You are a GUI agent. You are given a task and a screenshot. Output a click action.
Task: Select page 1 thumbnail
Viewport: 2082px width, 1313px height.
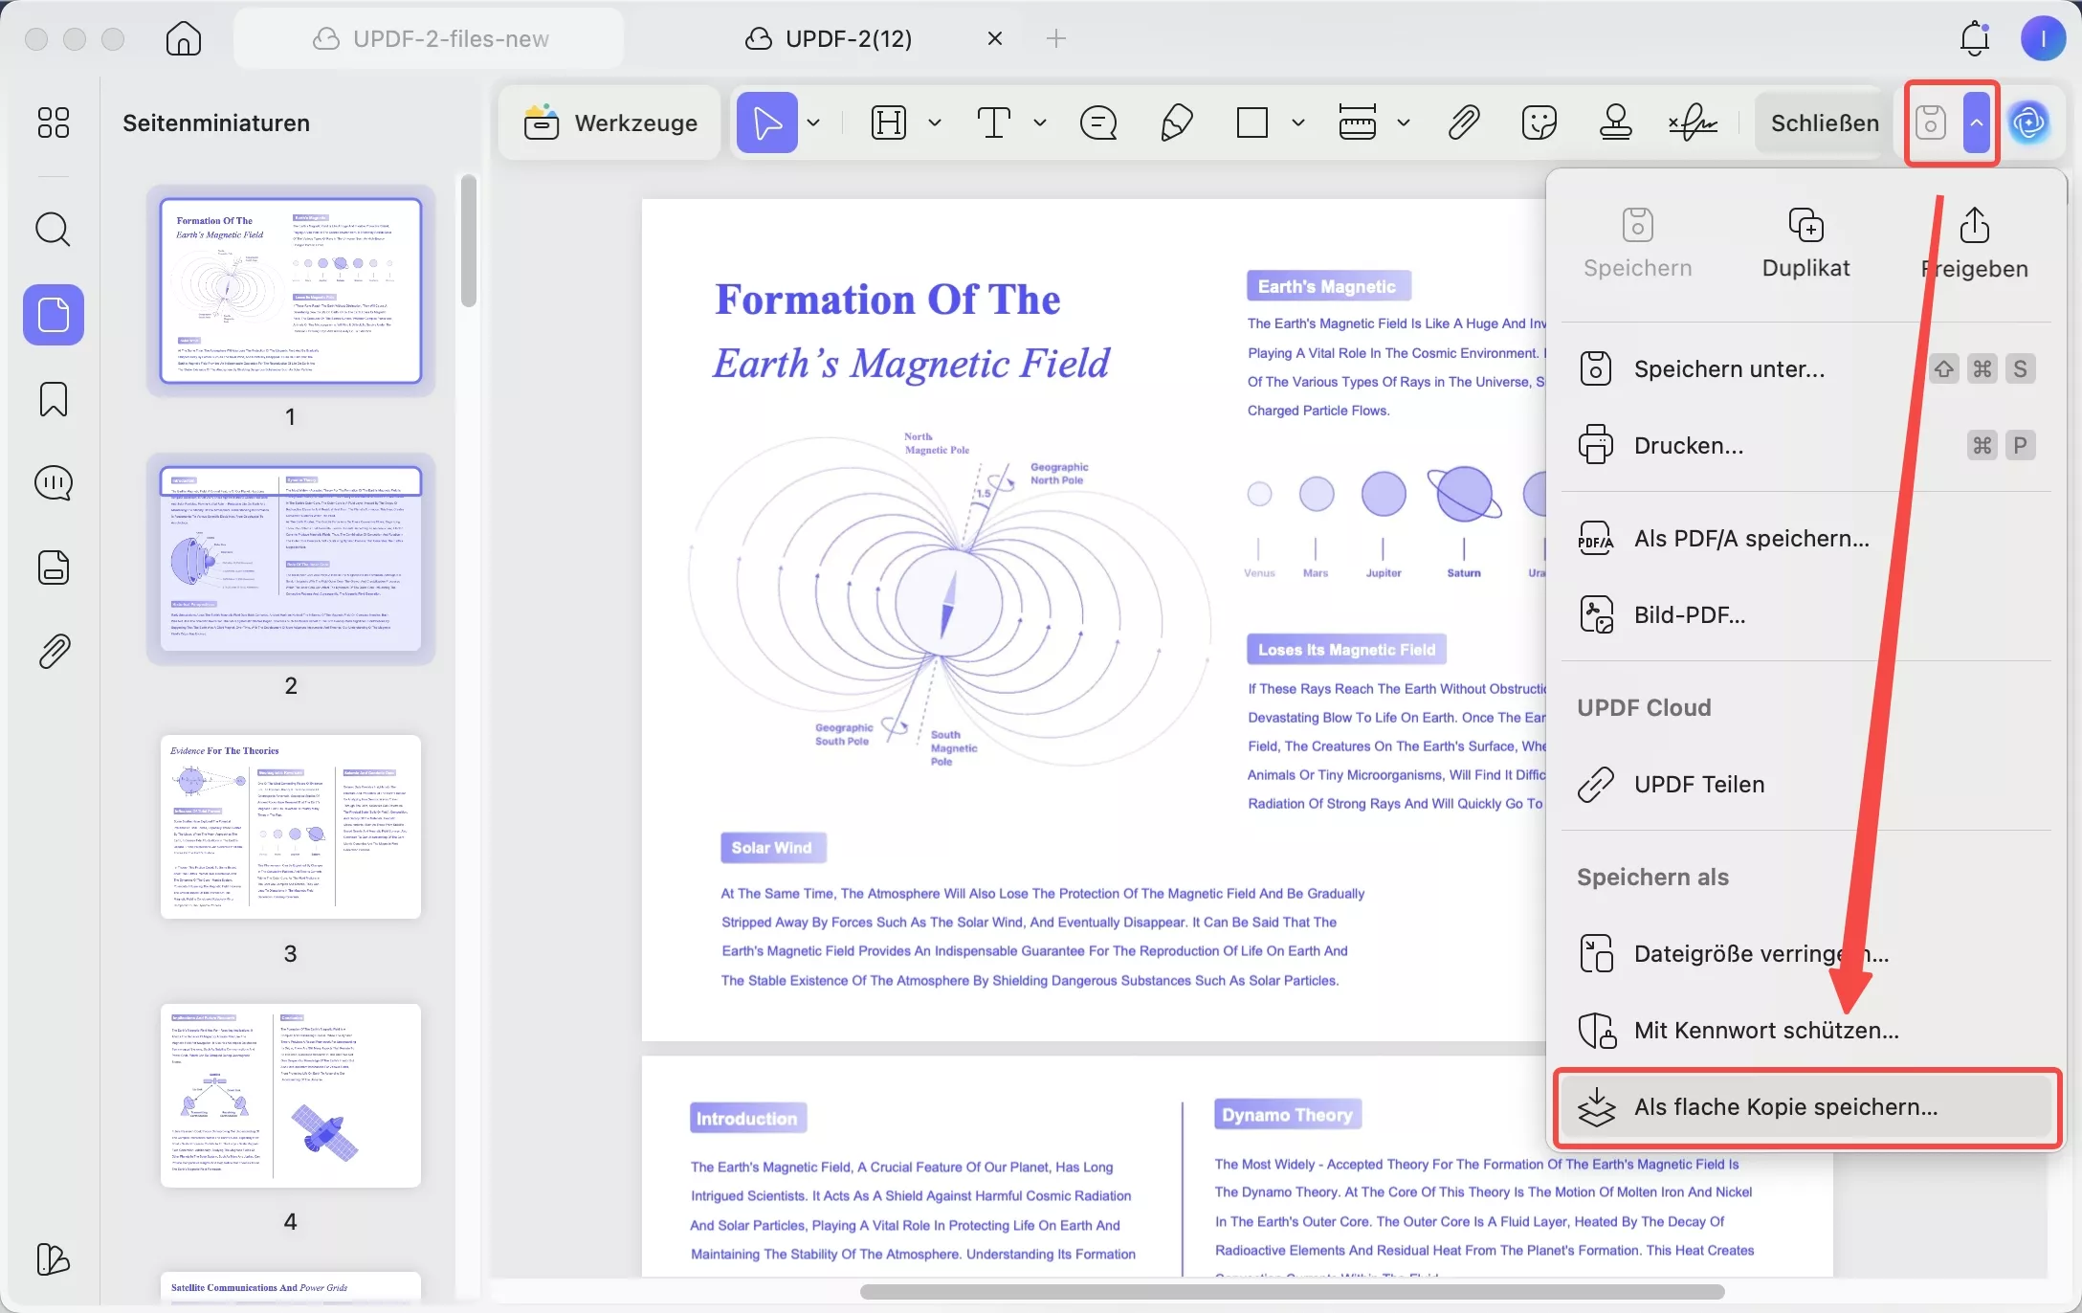pos(291,291)
